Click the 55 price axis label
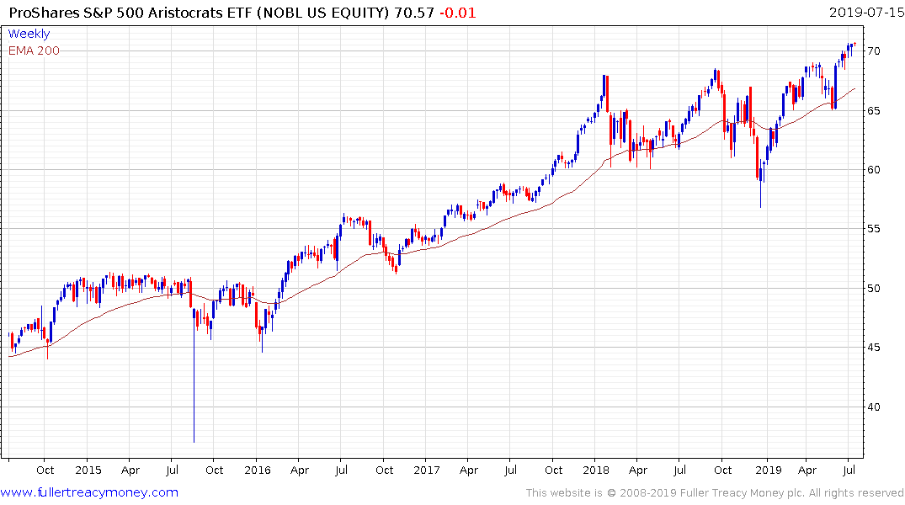This screenshot has height=505, width=905. click(873, 229)
